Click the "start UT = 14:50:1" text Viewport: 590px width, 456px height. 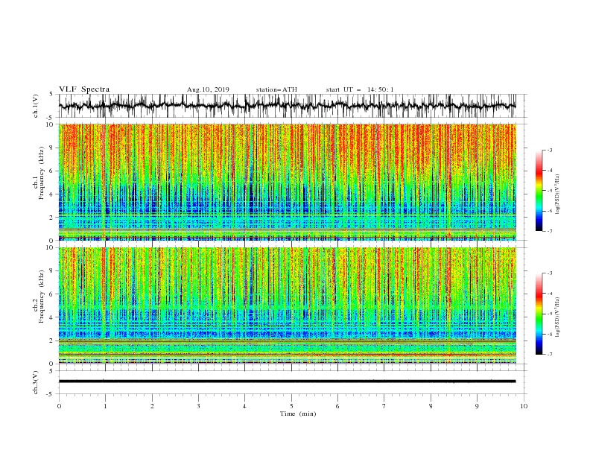(359, 89)
